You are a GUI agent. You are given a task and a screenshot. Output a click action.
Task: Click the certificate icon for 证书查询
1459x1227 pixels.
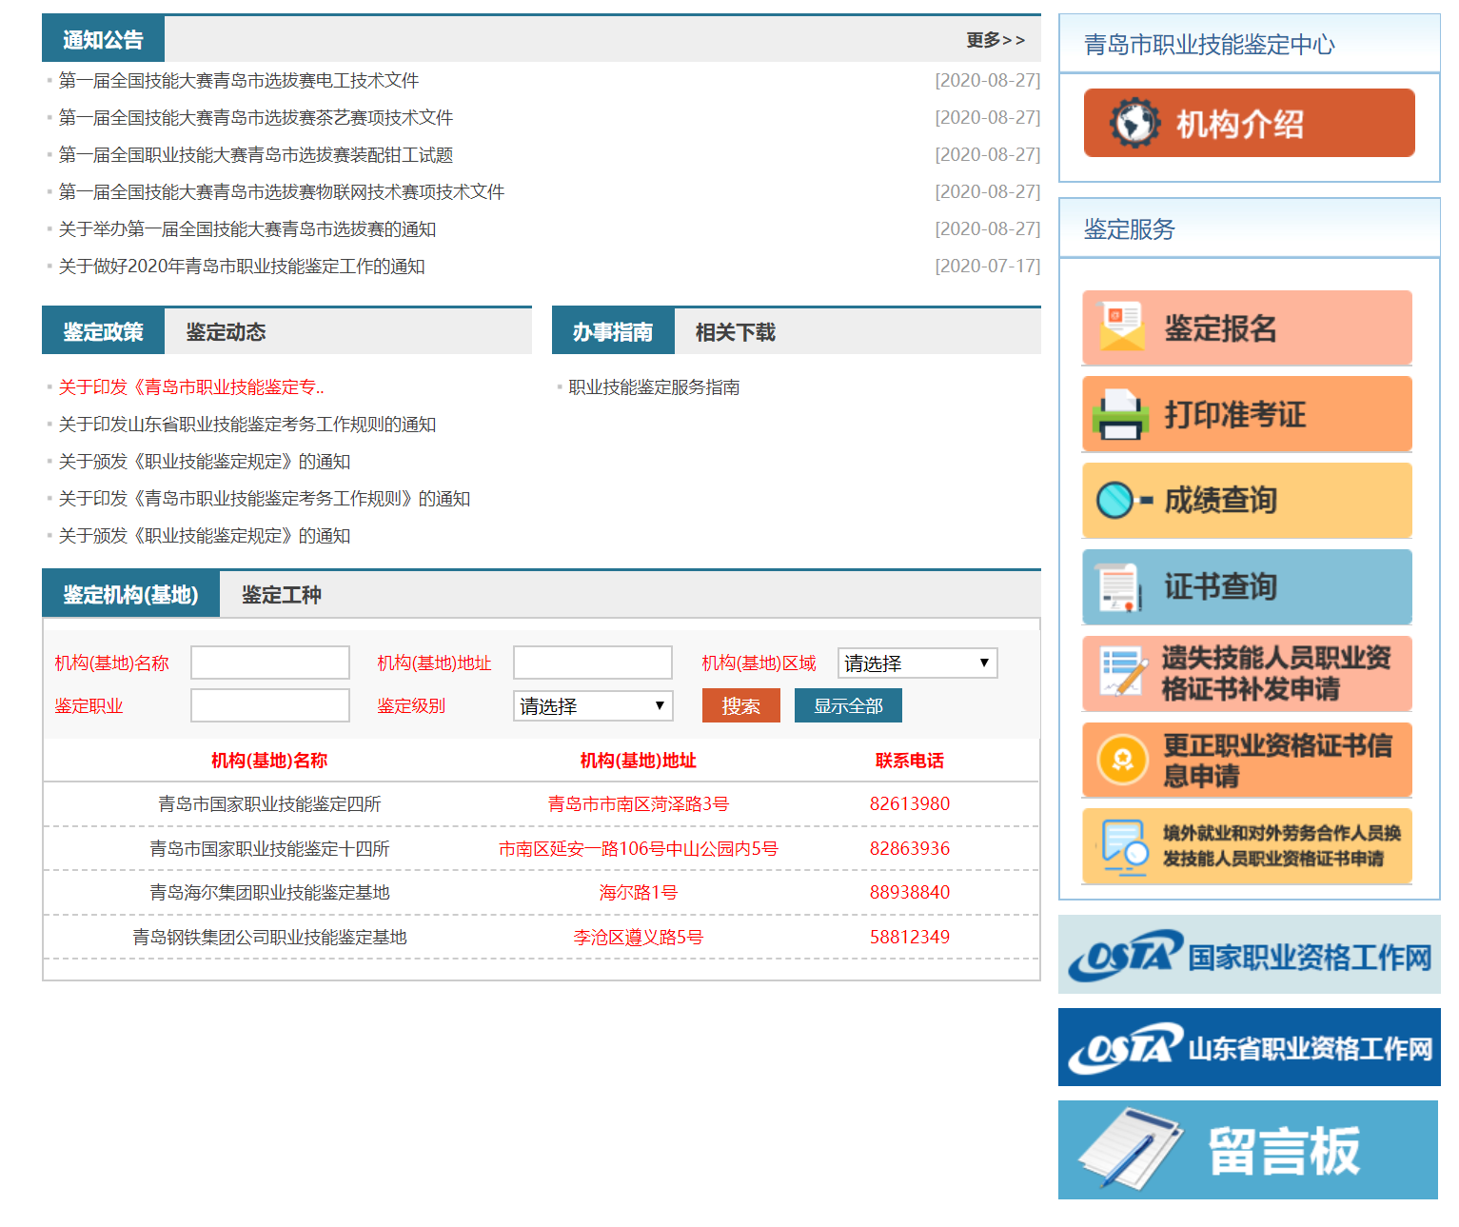pos(1119,586)
